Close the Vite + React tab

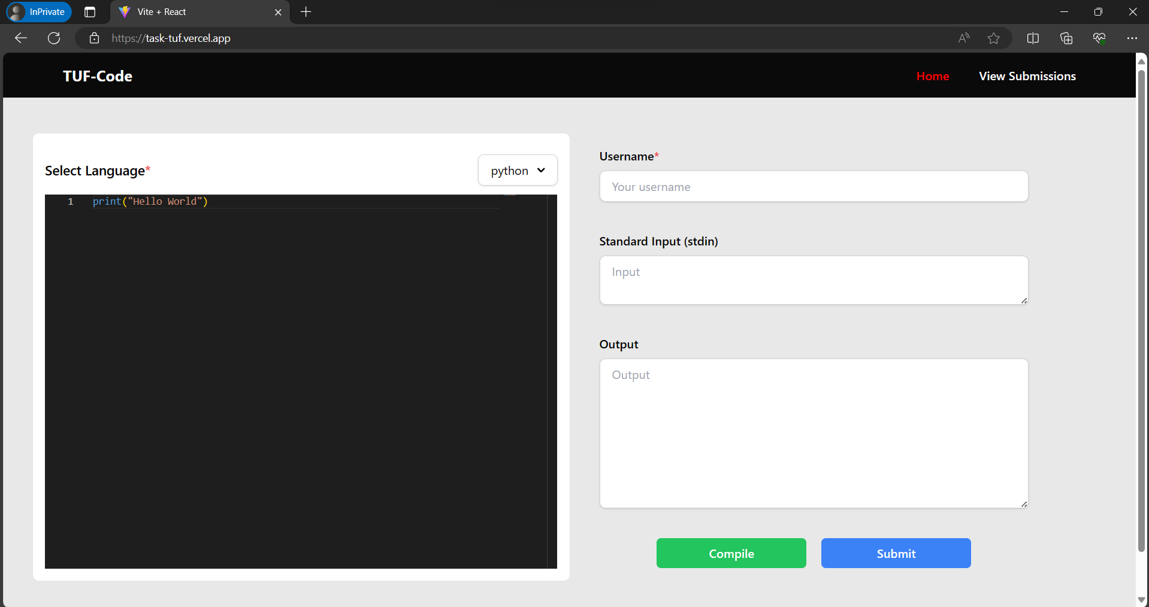pyautogui.click(x=278, y=12)
